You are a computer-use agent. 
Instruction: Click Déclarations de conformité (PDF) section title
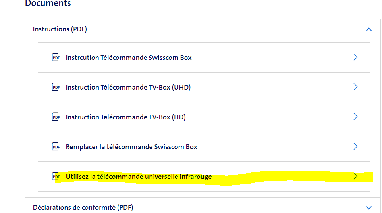tap(83, 207)
